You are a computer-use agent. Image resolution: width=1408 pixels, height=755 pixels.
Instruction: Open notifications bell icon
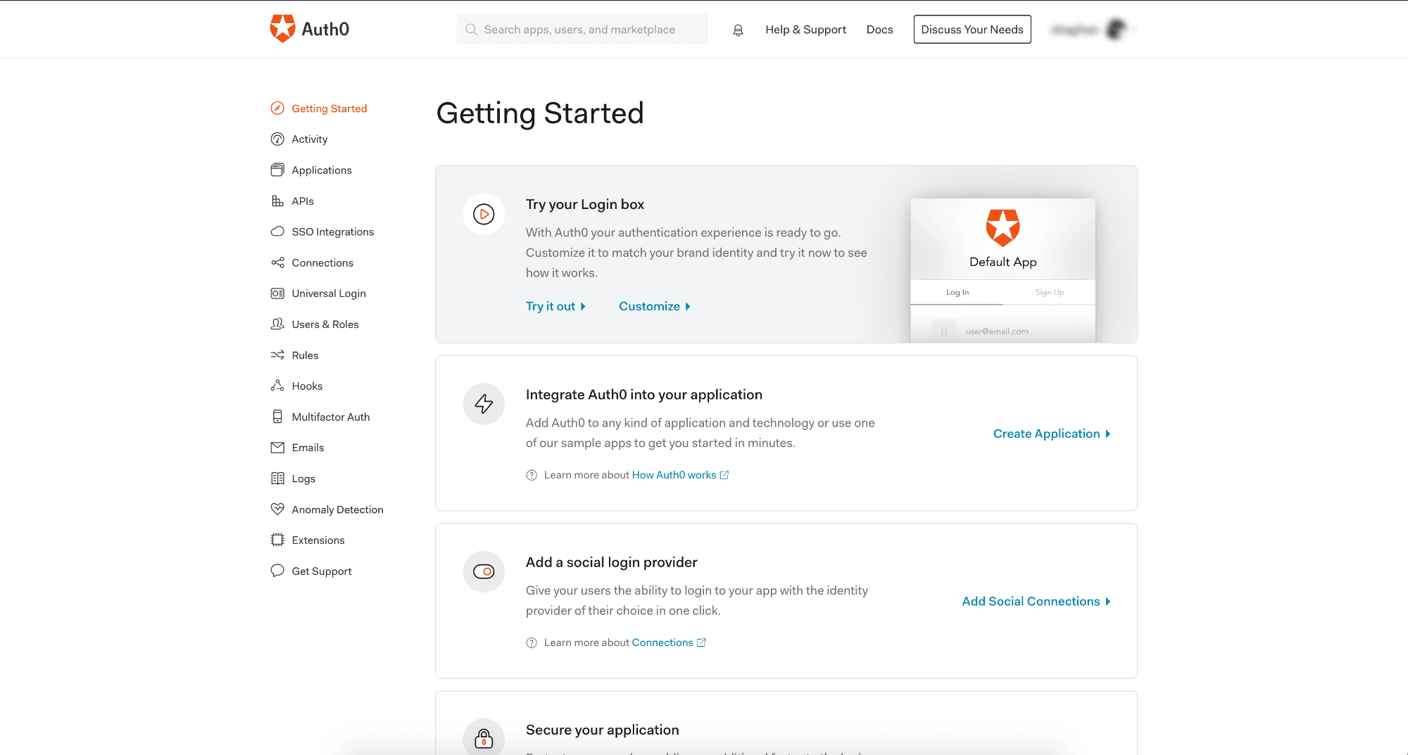[x=738, y=30]
